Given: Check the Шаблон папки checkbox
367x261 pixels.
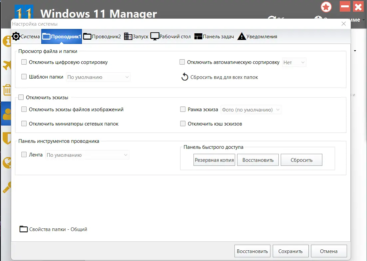Looking at the screenshot, I should 24,77.
